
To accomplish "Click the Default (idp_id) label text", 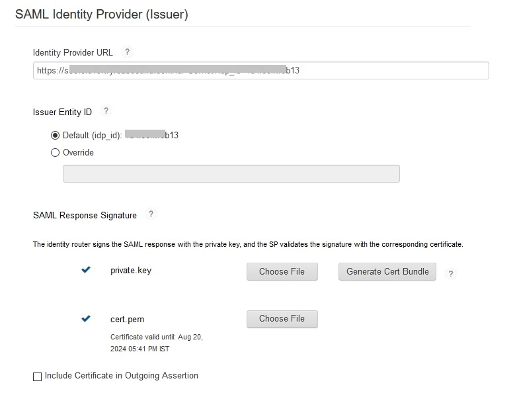I will coord(93,136).
